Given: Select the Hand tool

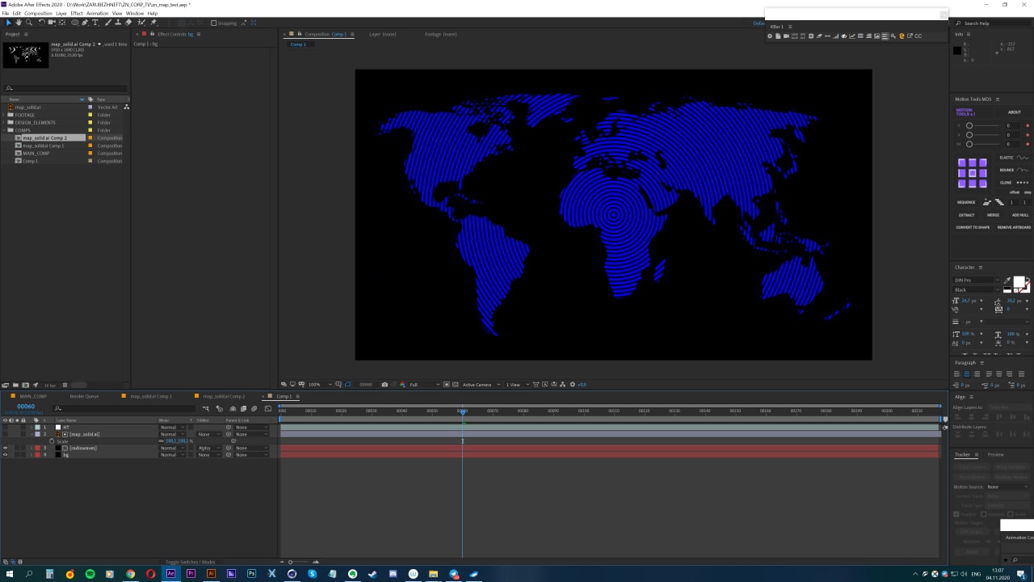Looking at the screenshot, I should pyautogui.click(x=19, y=23).
